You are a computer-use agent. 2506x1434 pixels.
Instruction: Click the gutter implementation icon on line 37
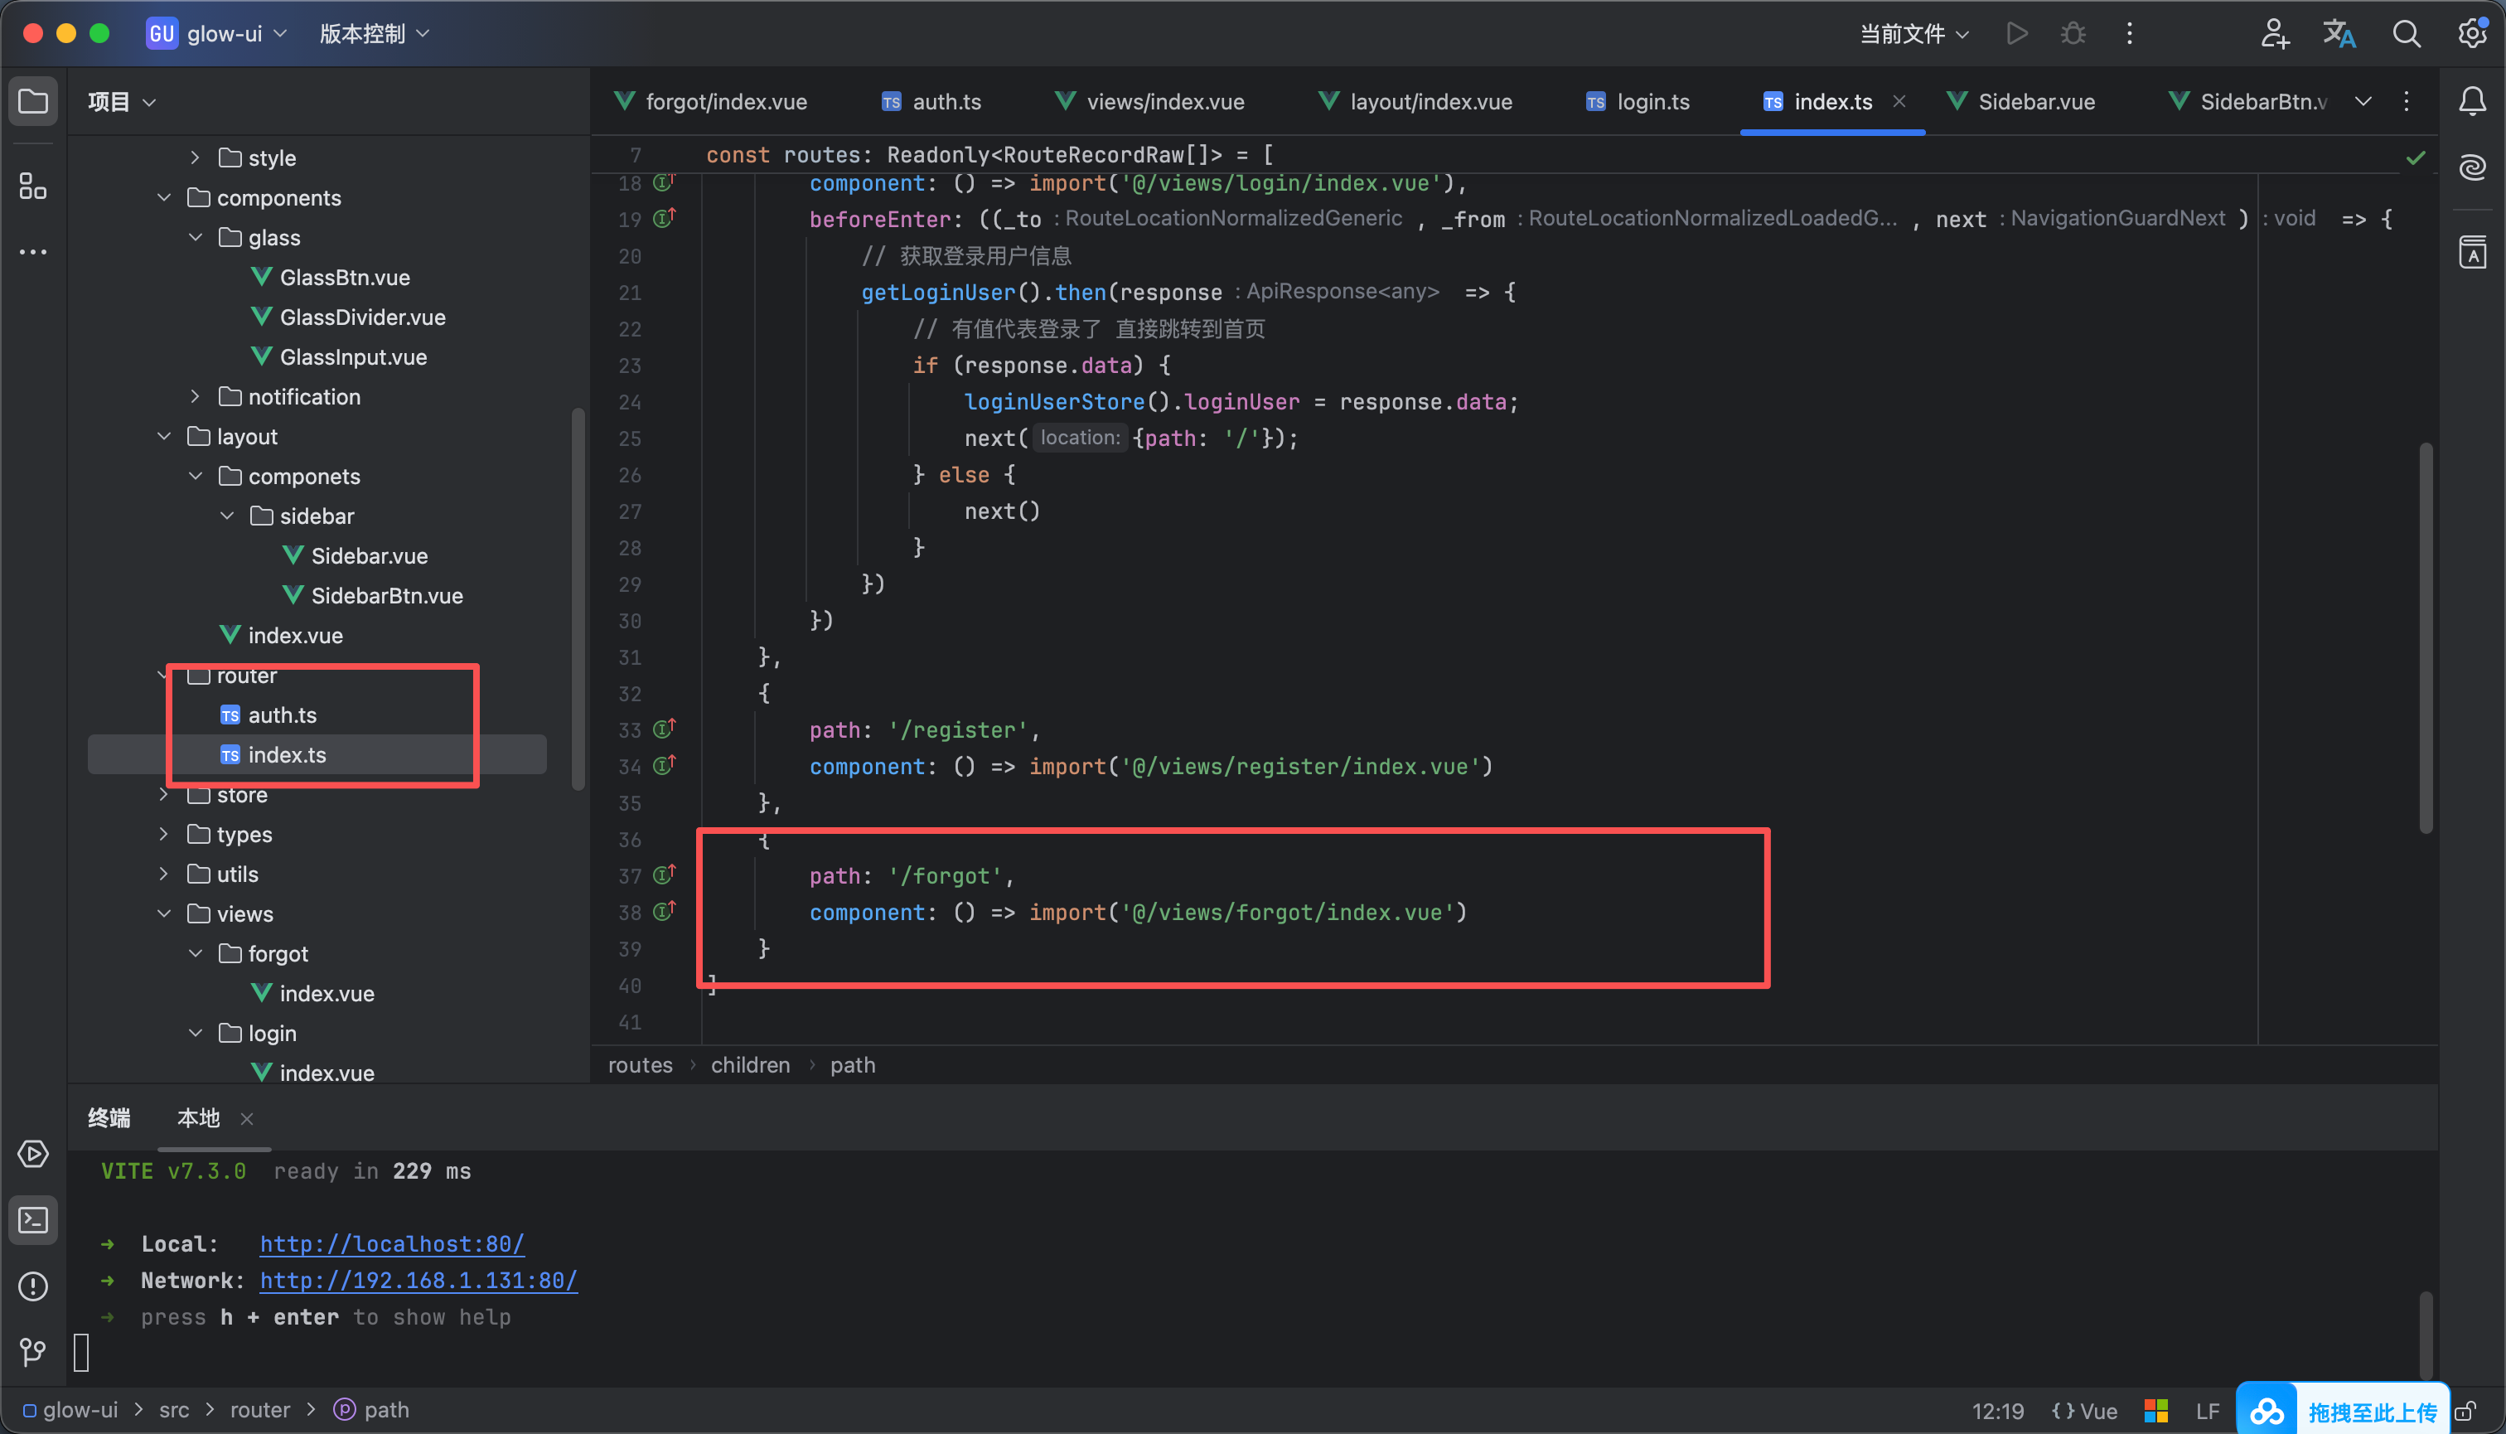click(664, 874)
